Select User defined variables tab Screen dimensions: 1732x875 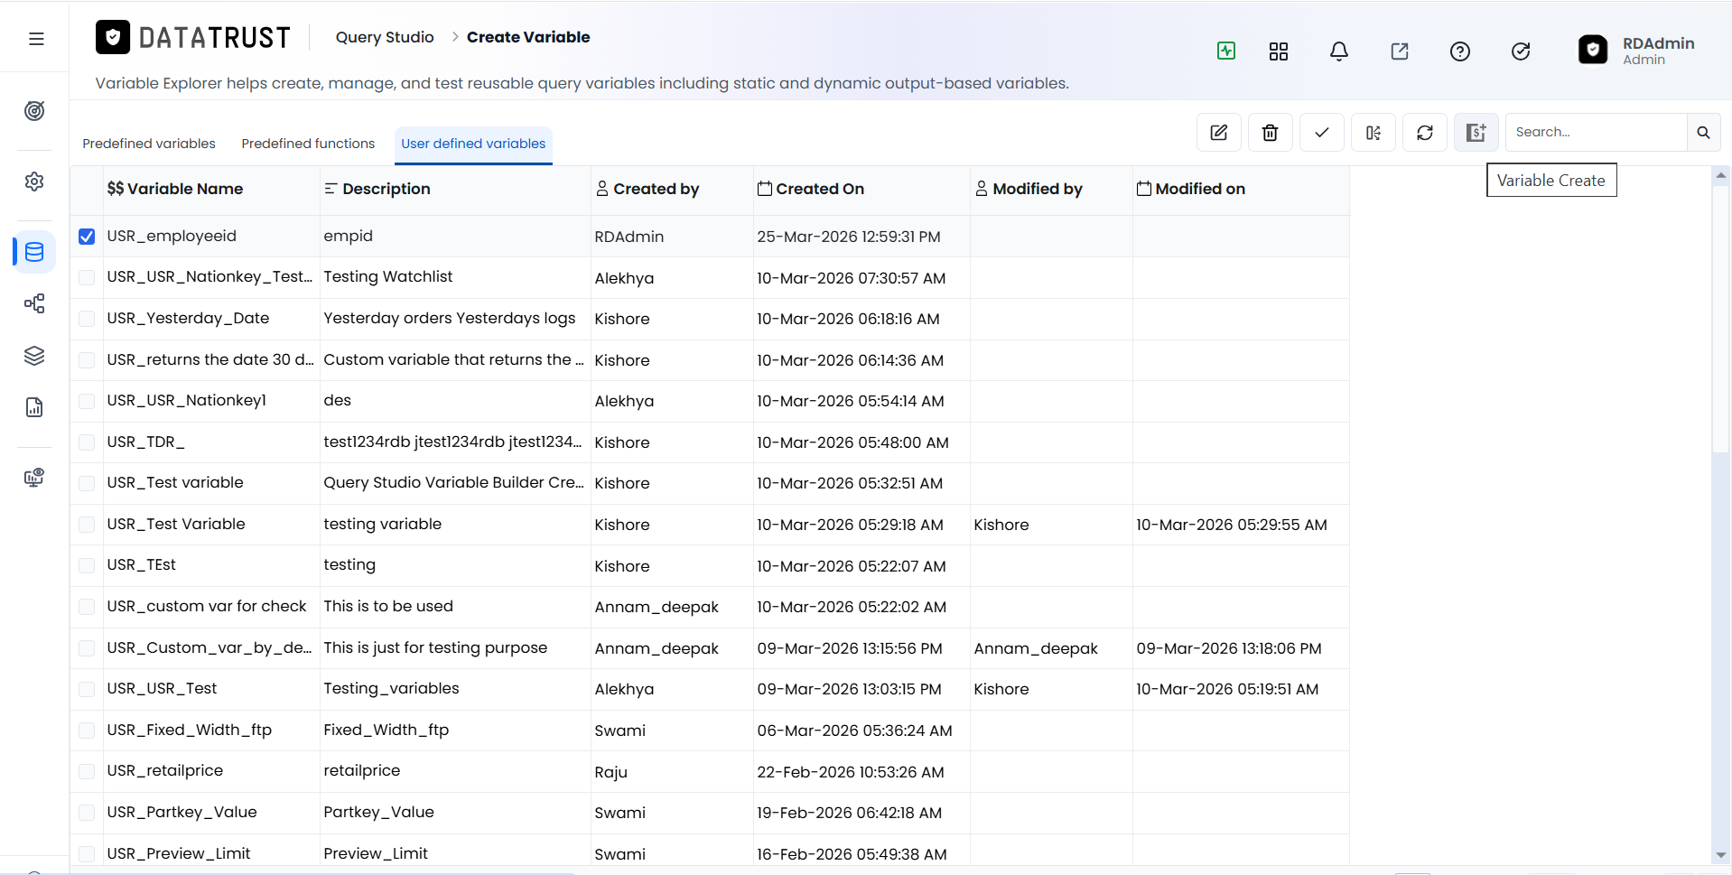pos(473,144)
